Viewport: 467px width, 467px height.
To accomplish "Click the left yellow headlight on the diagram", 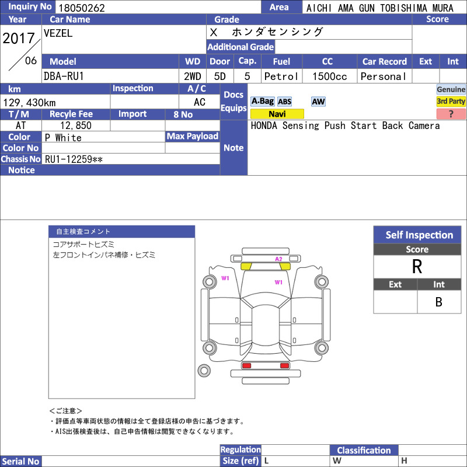I will tap(246, 266).
